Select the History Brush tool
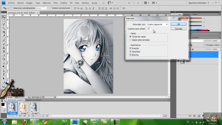Viewport: 222px width, 125px height. point(4,52)
